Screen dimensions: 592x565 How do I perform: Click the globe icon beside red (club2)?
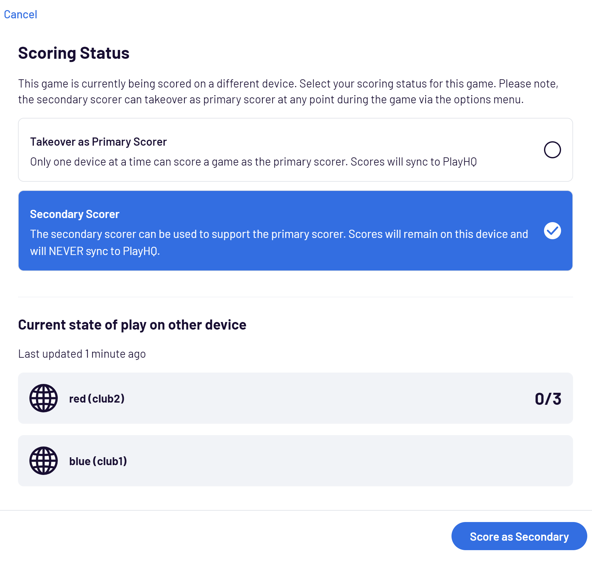pyautogui.click(x=44, y=398)
